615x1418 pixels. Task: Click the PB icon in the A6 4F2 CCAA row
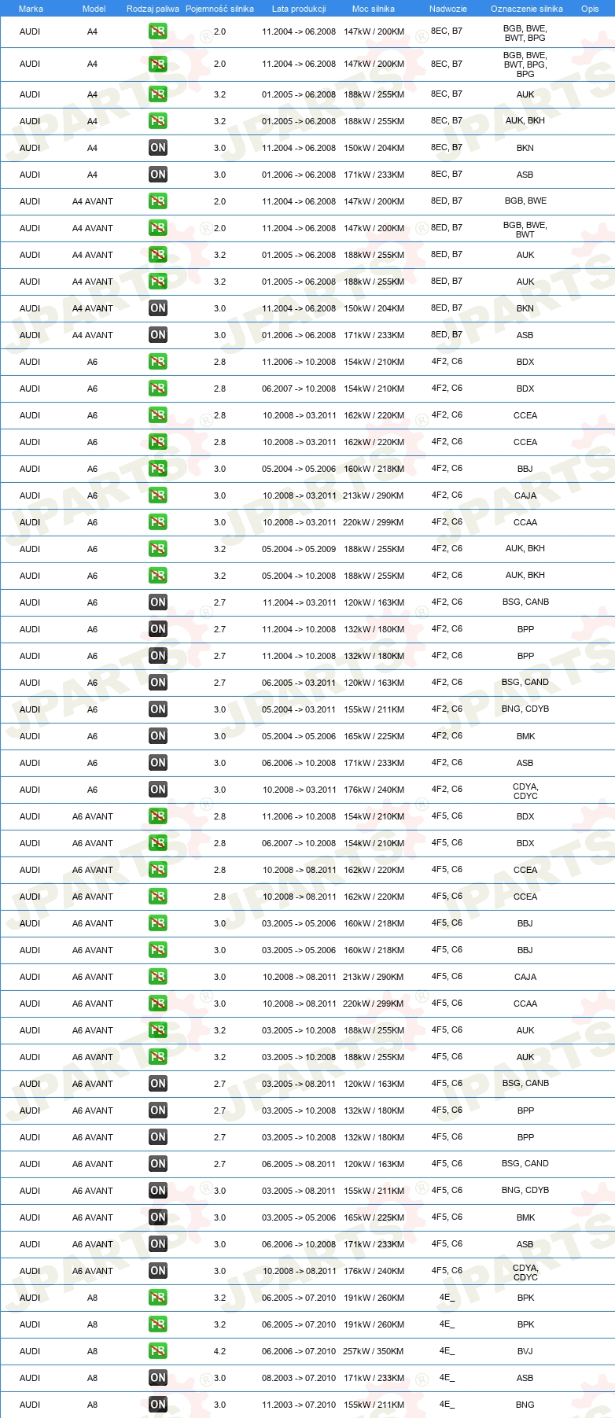[x=158, y=522]
